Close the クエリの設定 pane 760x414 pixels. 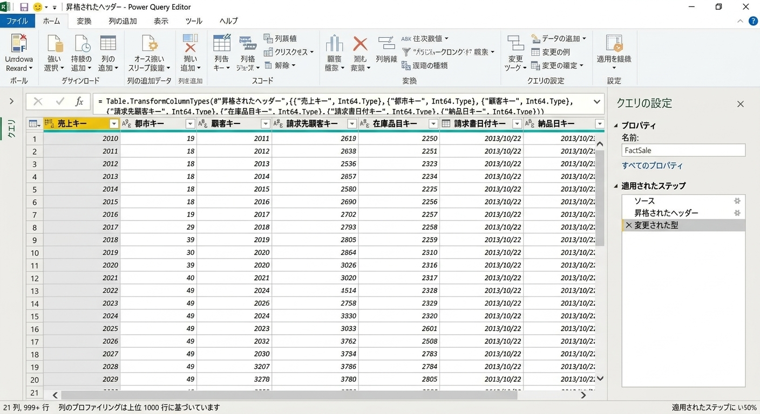[x=741, y=104]
